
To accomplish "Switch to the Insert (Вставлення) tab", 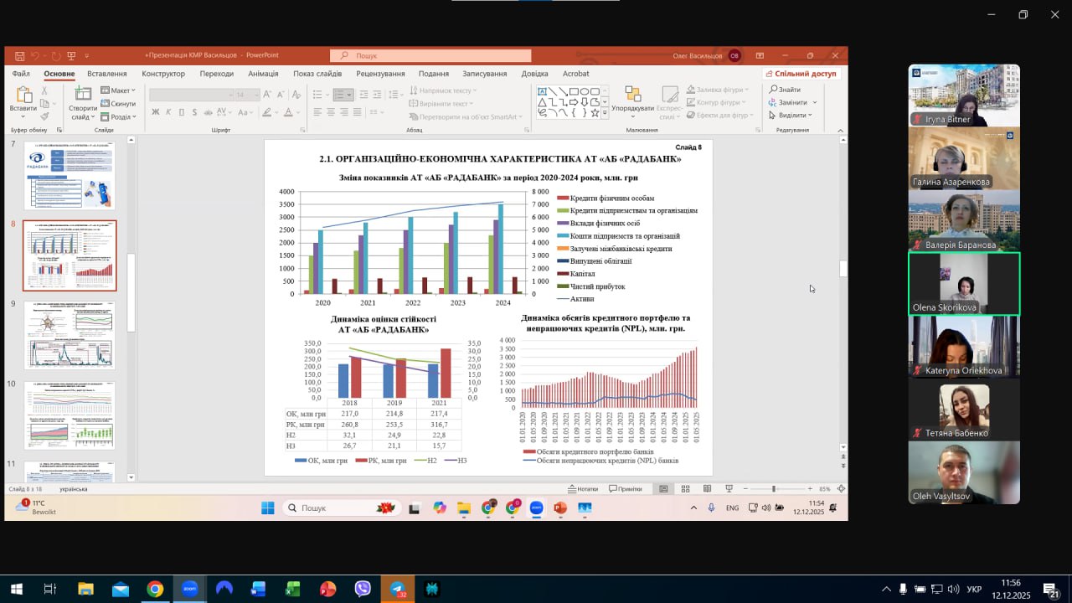I will pos(107,74).
